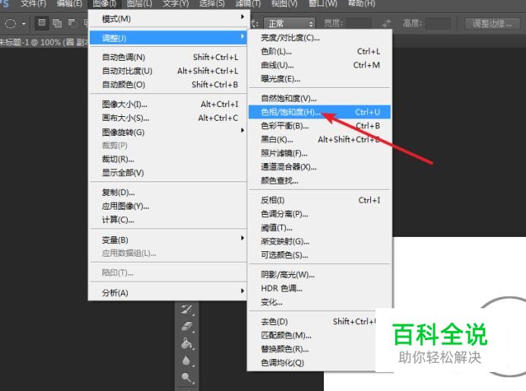This screenshot has width=526, height=391.
Task: Choose 自动颜色(O)
Action: coord(169,84)
